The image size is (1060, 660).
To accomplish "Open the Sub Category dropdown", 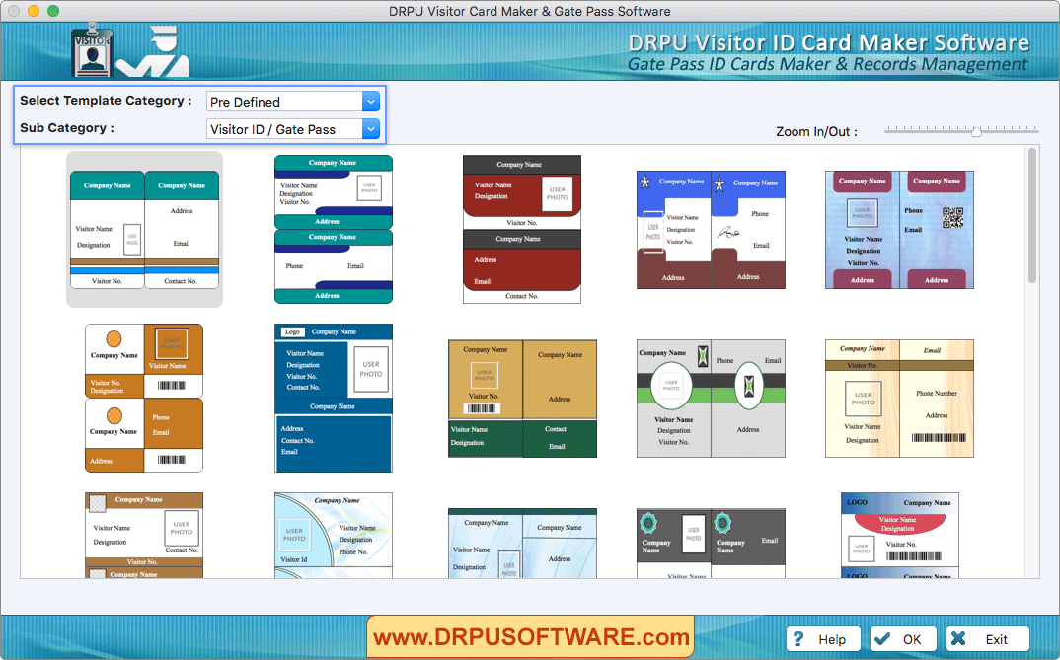I will pyautogui.click(x=293, y=129).
